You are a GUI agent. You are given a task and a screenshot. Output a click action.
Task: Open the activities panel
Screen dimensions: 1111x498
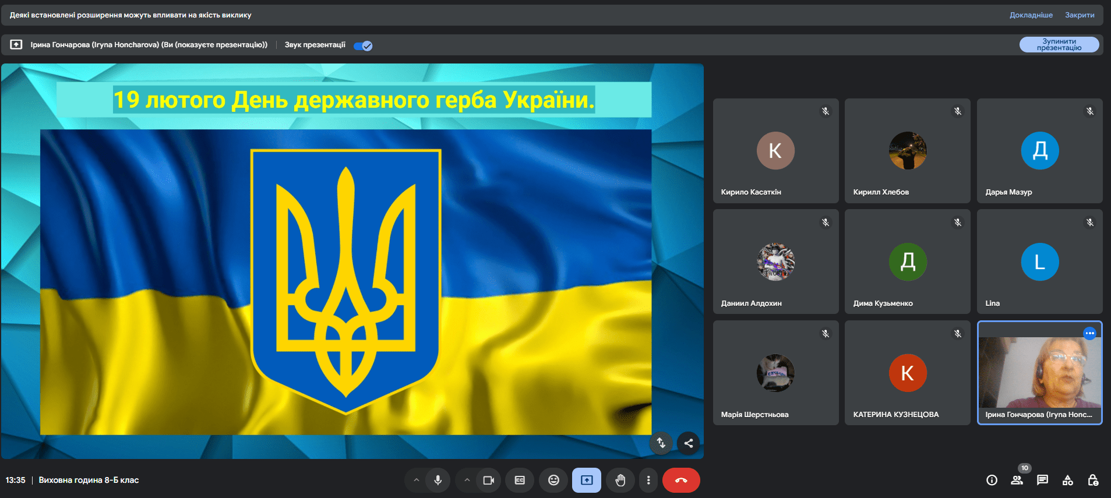point(1068,480)
